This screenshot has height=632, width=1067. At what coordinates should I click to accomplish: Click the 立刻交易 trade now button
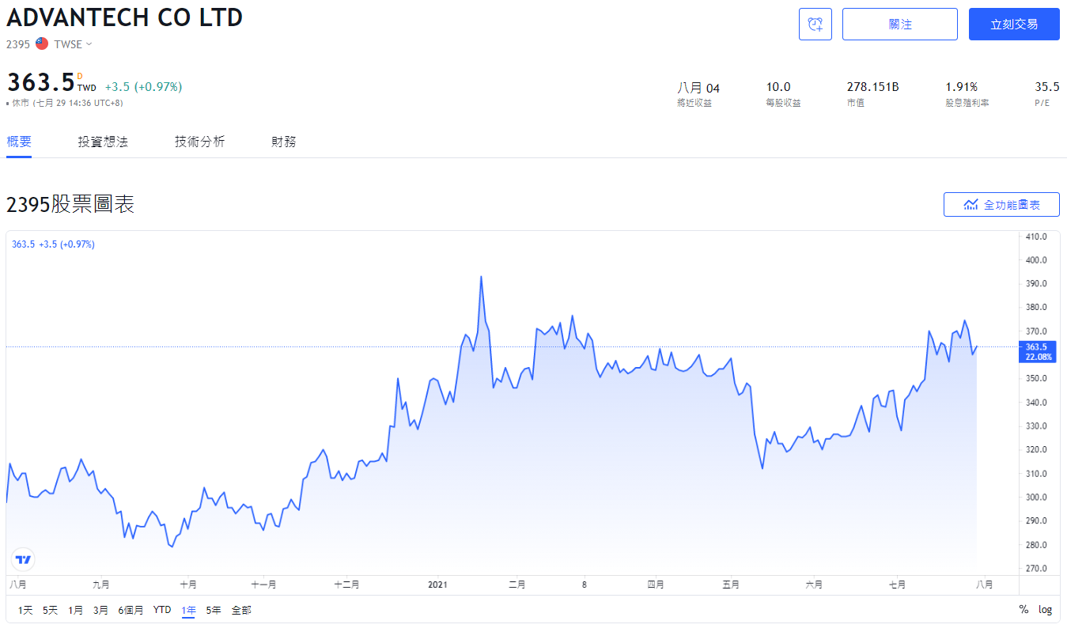coord(1014,25)
